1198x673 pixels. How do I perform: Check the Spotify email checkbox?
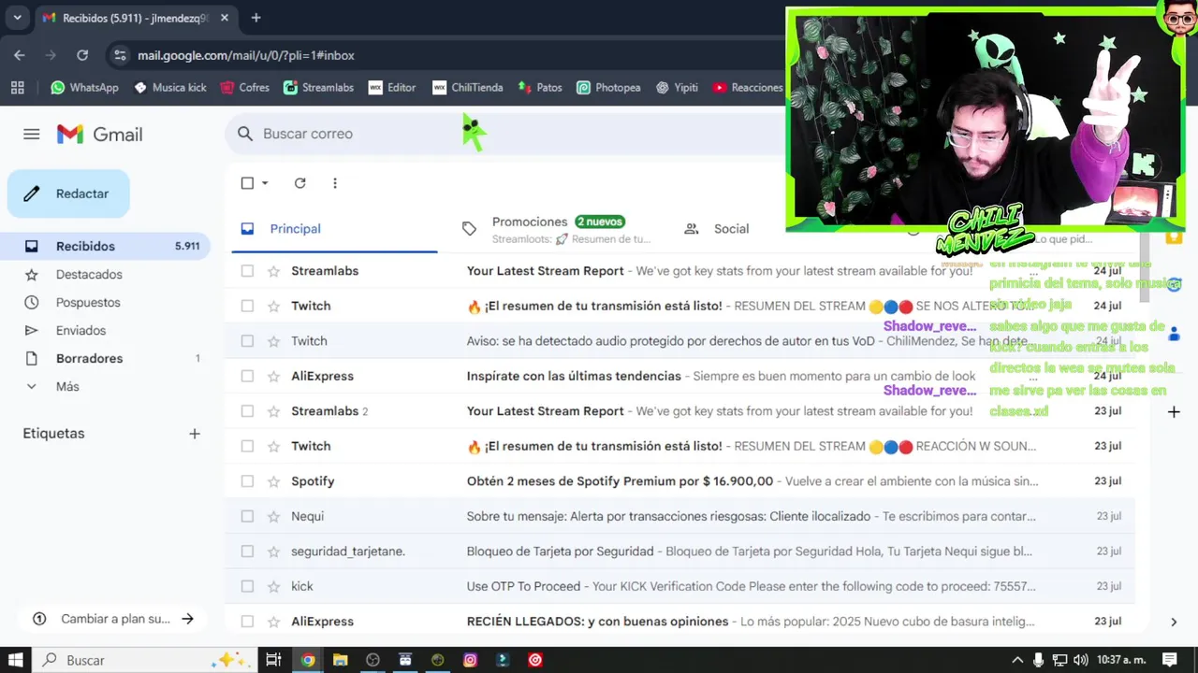247,481
